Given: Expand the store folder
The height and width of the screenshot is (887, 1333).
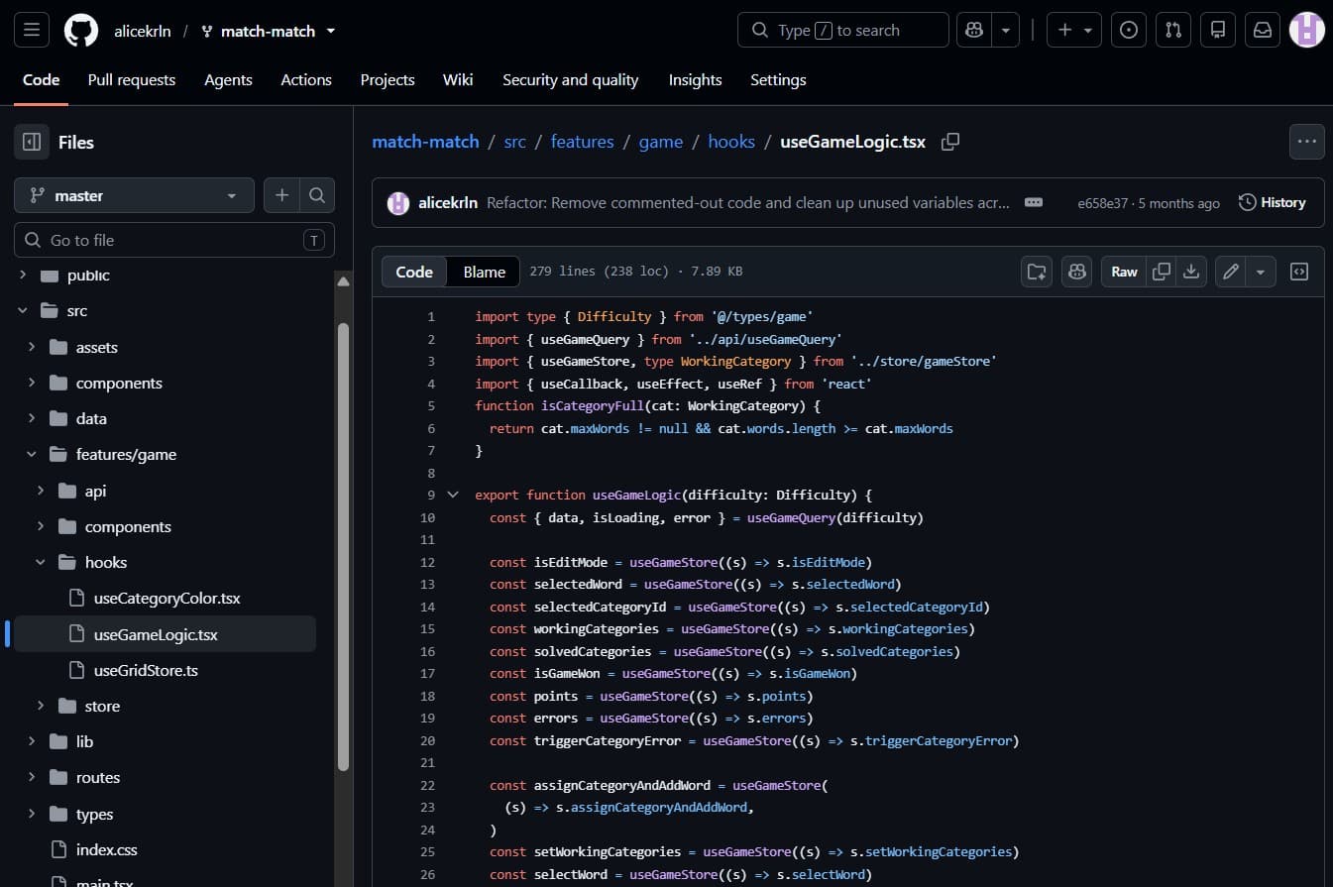Looking at the screenshot, I should click(x=41, y=706).
